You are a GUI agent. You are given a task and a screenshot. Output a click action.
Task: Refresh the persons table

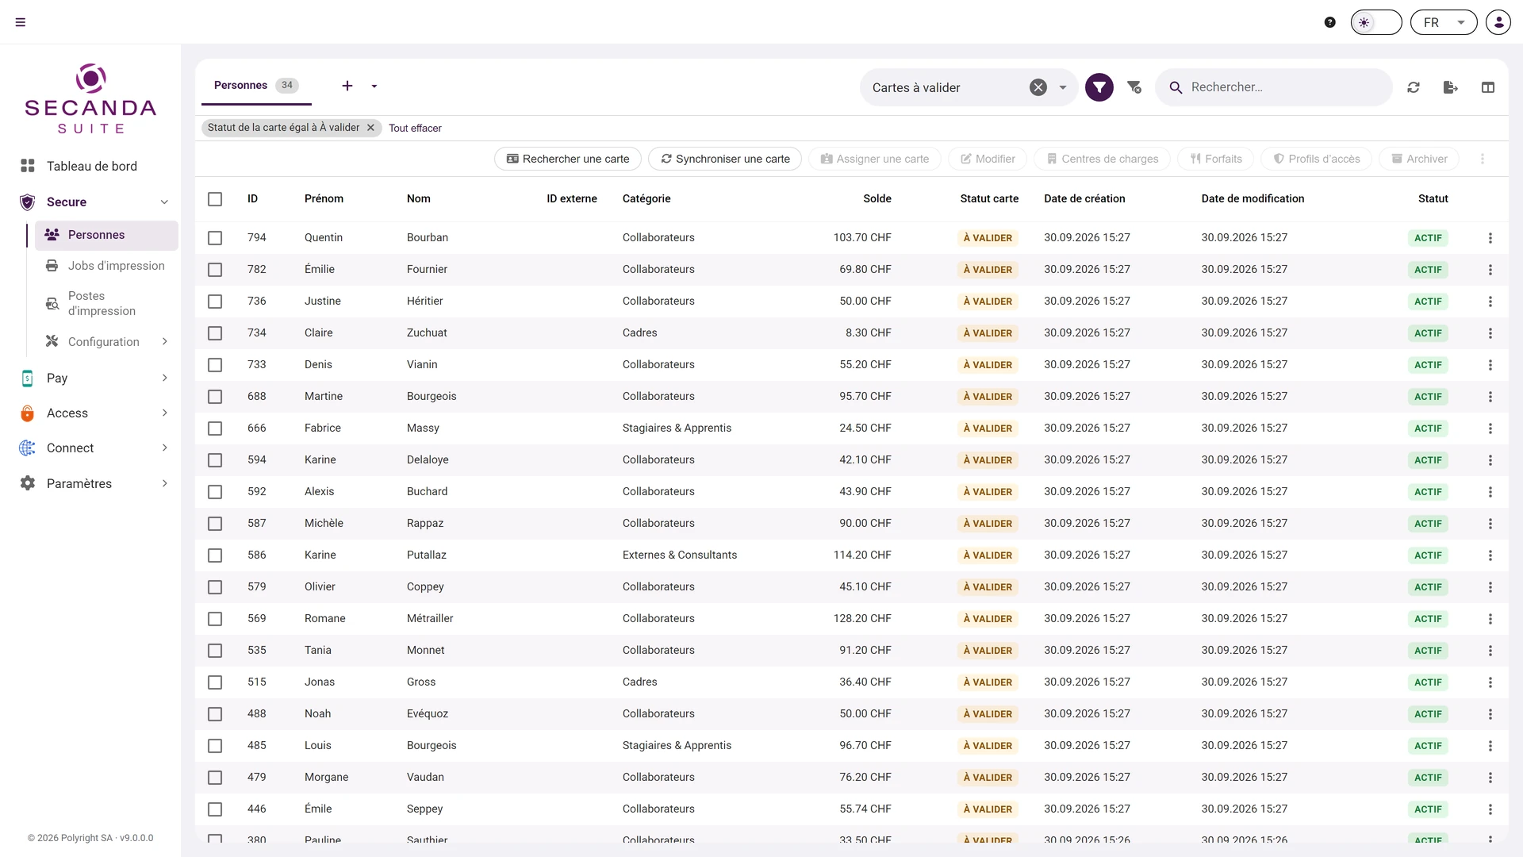click(1414, 87)
